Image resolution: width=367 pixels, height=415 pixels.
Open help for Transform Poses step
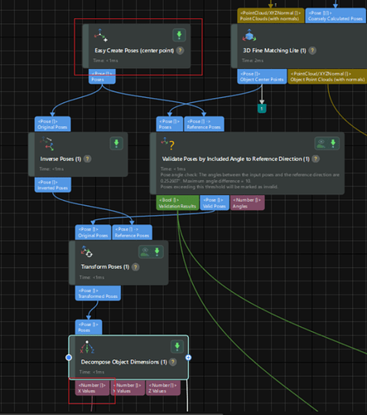pyautogui.click(x=135, y=267)
